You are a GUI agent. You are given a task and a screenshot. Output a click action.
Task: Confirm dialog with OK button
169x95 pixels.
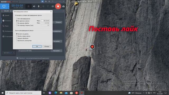pyautogui.click(x=37, y=46)
